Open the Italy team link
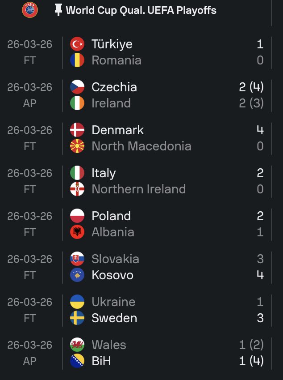The image size is (283, 380). click(x=104, y=173)
